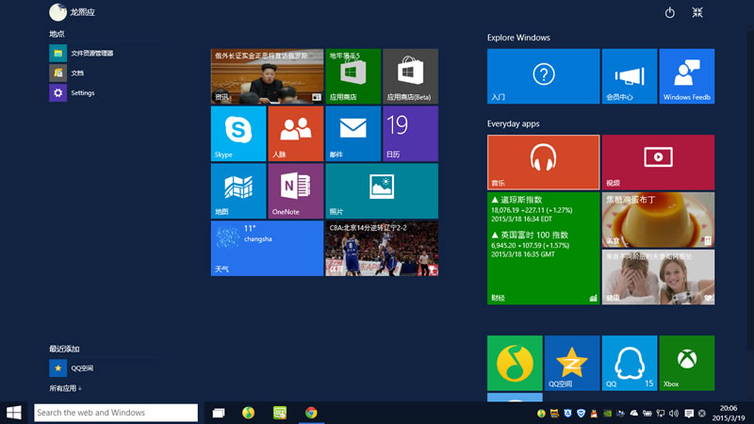Image resolution: width=754 pixels, height=424 pixels.
Task: Open the music headphones tile
Action: tap(543, 162)
